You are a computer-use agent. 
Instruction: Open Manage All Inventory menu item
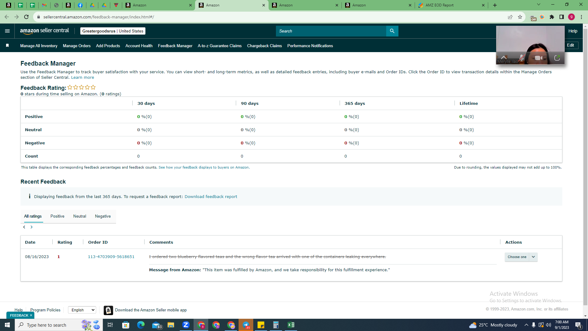click(39, 46)
